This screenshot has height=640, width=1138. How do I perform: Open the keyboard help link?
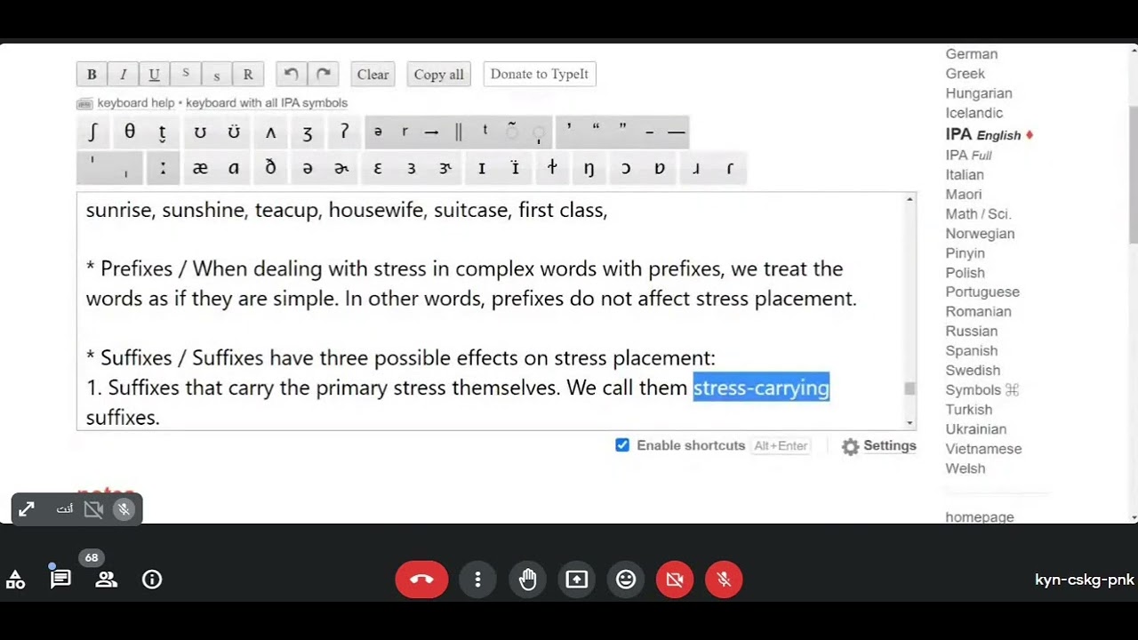tap(136, 103)
